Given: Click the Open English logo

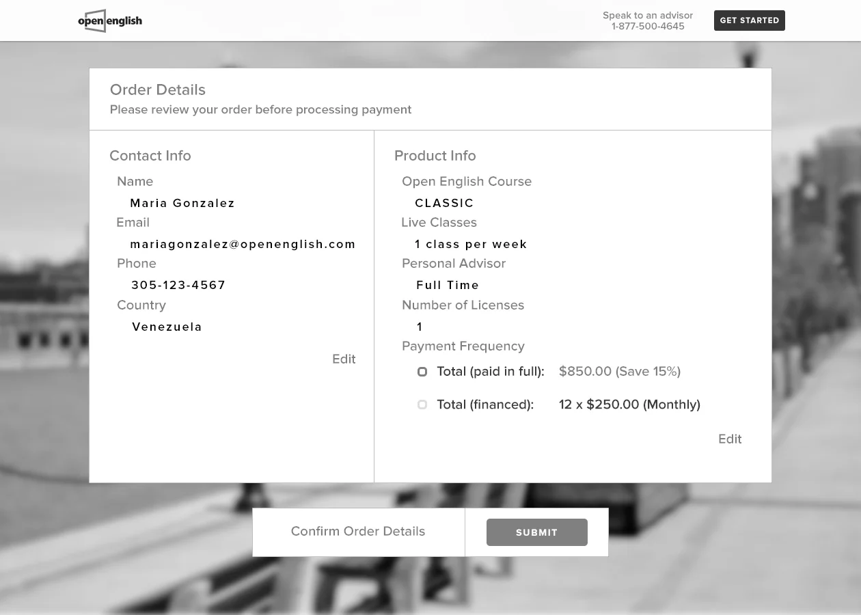Looking at the screenshot, I should 110,20.
